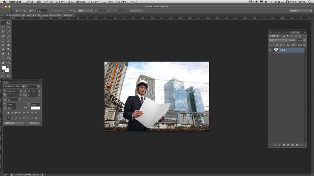Open the フィルター menu
Viewport: 314px width, 176px height.
[94, 2]
